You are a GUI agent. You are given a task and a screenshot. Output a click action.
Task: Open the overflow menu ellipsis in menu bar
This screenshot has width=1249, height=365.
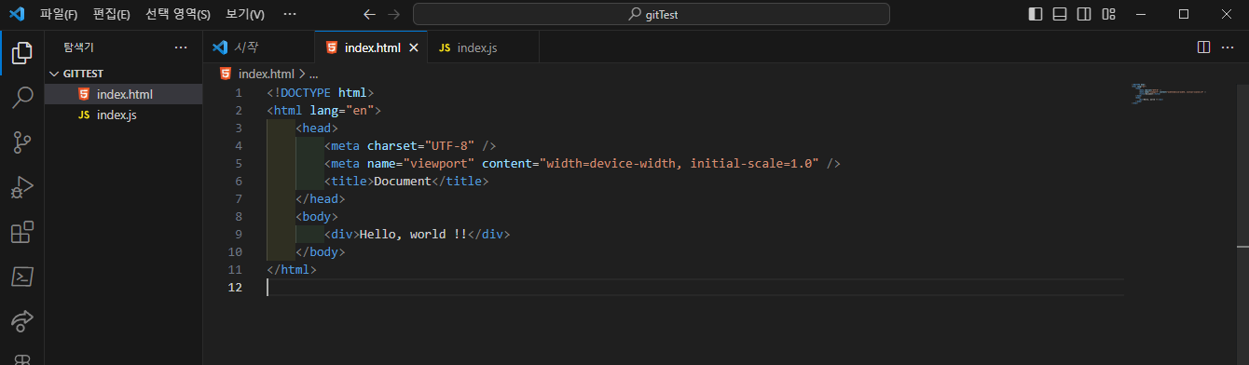pyautogui.click(x=290, y=15)
